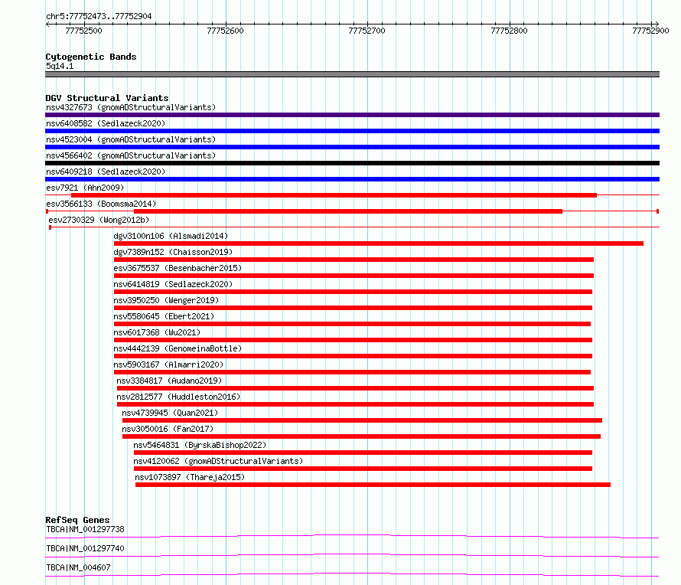Click TBCA|NM_004607 gene label
Viewport: 681px width, 585px height.
pos(78,567)
